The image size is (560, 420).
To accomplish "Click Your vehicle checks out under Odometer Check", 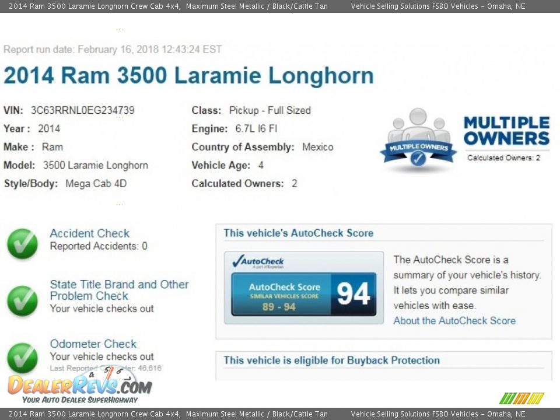I will [101, 356].
